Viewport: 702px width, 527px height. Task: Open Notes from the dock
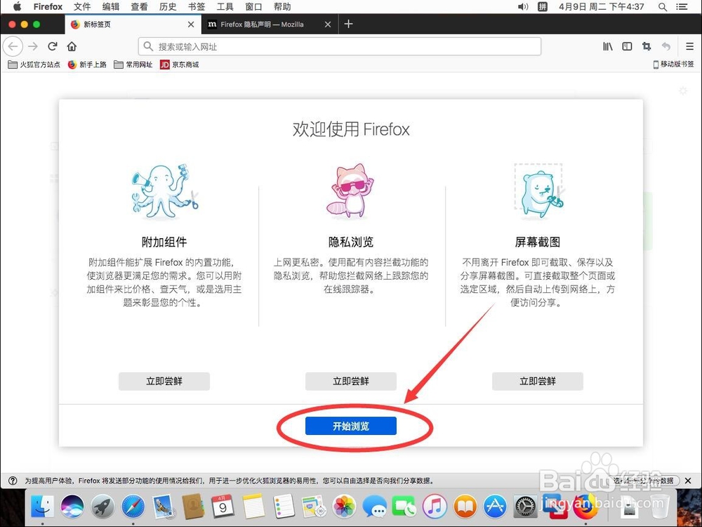point(253,507)
